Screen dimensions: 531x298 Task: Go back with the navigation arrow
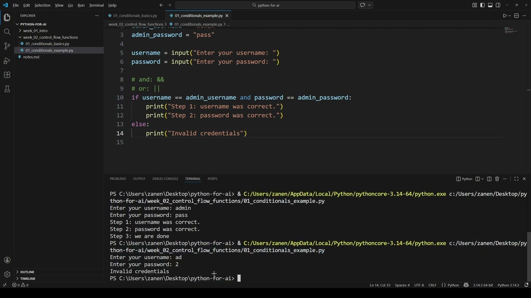click(x=161, y=5)
